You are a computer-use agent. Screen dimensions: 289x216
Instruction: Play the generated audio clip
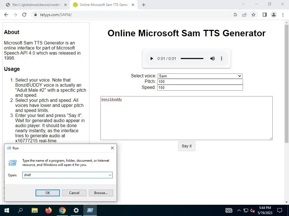point(152,58)
